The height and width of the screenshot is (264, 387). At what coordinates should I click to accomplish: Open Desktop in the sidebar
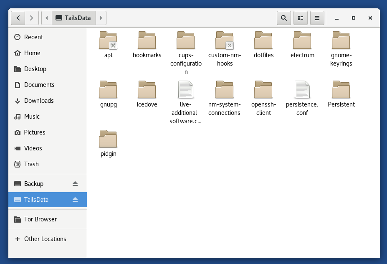(x=48, y=69)
